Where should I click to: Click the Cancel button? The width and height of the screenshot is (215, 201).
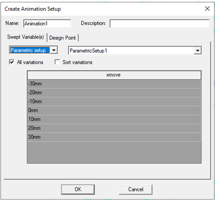pyautogui.click(x=135, y=189)
